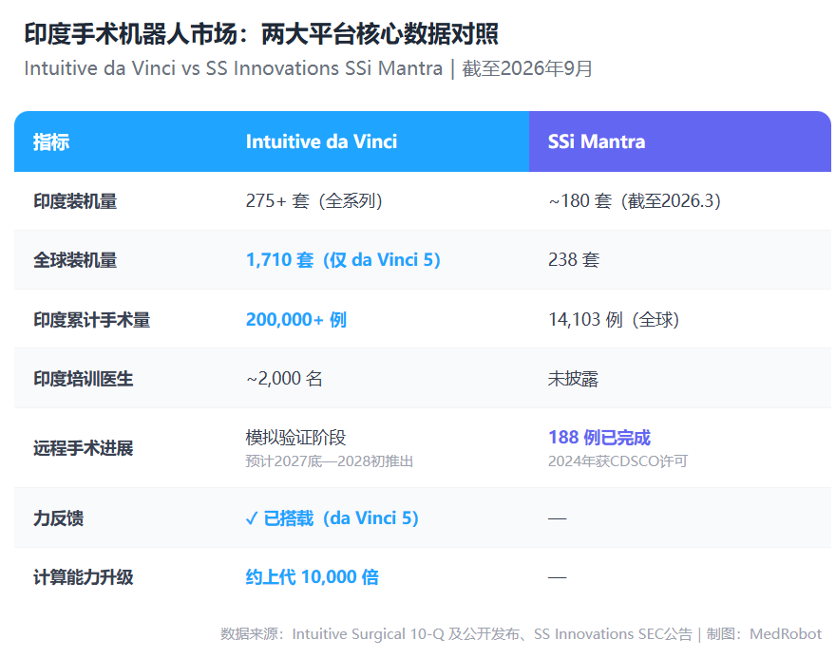836x658 pixels.
Task: Click the 远程手术进展 row label
Action: (84, 448)
